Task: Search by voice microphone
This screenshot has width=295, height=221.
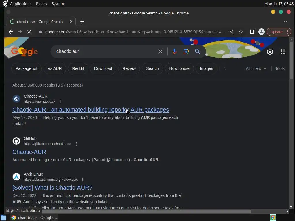Action: [x=174, y=52]
